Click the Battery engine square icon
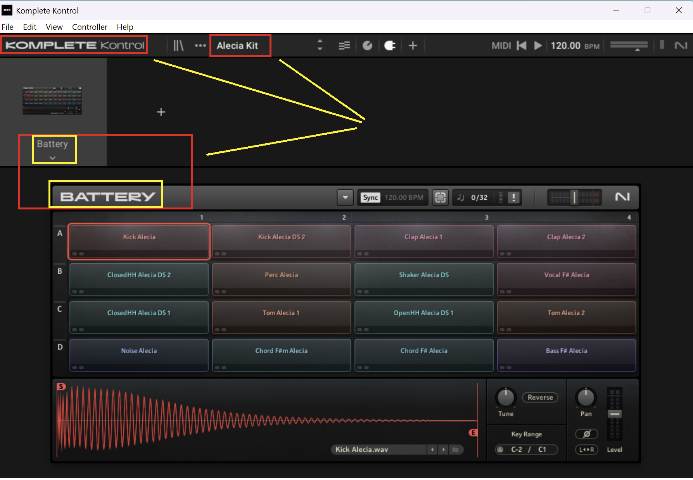This screenshot has width=693, height=480. click(441, 197)
